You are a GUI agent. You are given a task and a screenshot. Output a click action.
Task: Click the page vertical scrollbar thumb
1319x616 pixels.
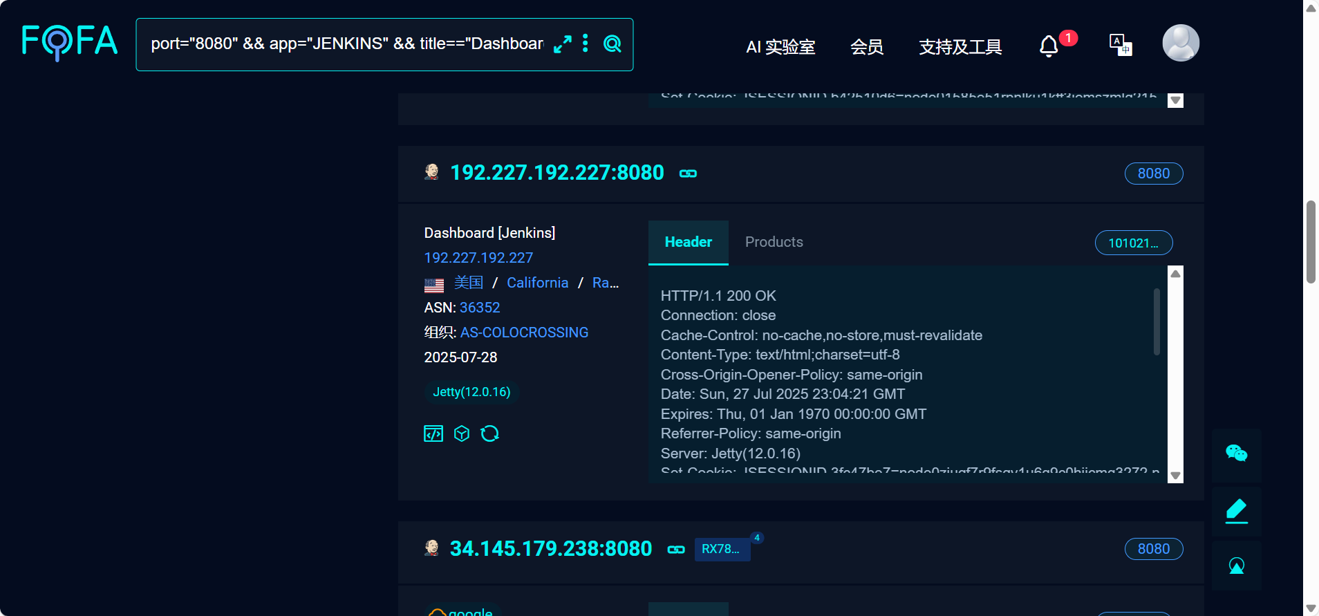(x=1311, y=242)
